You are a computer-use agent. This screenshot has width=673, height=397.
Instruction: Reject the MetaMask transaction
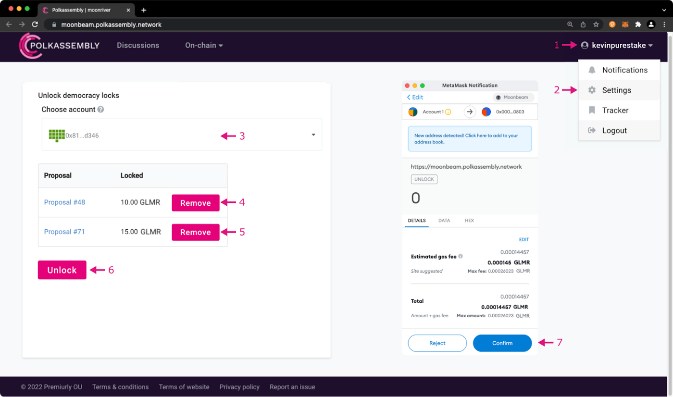point(437,343)
